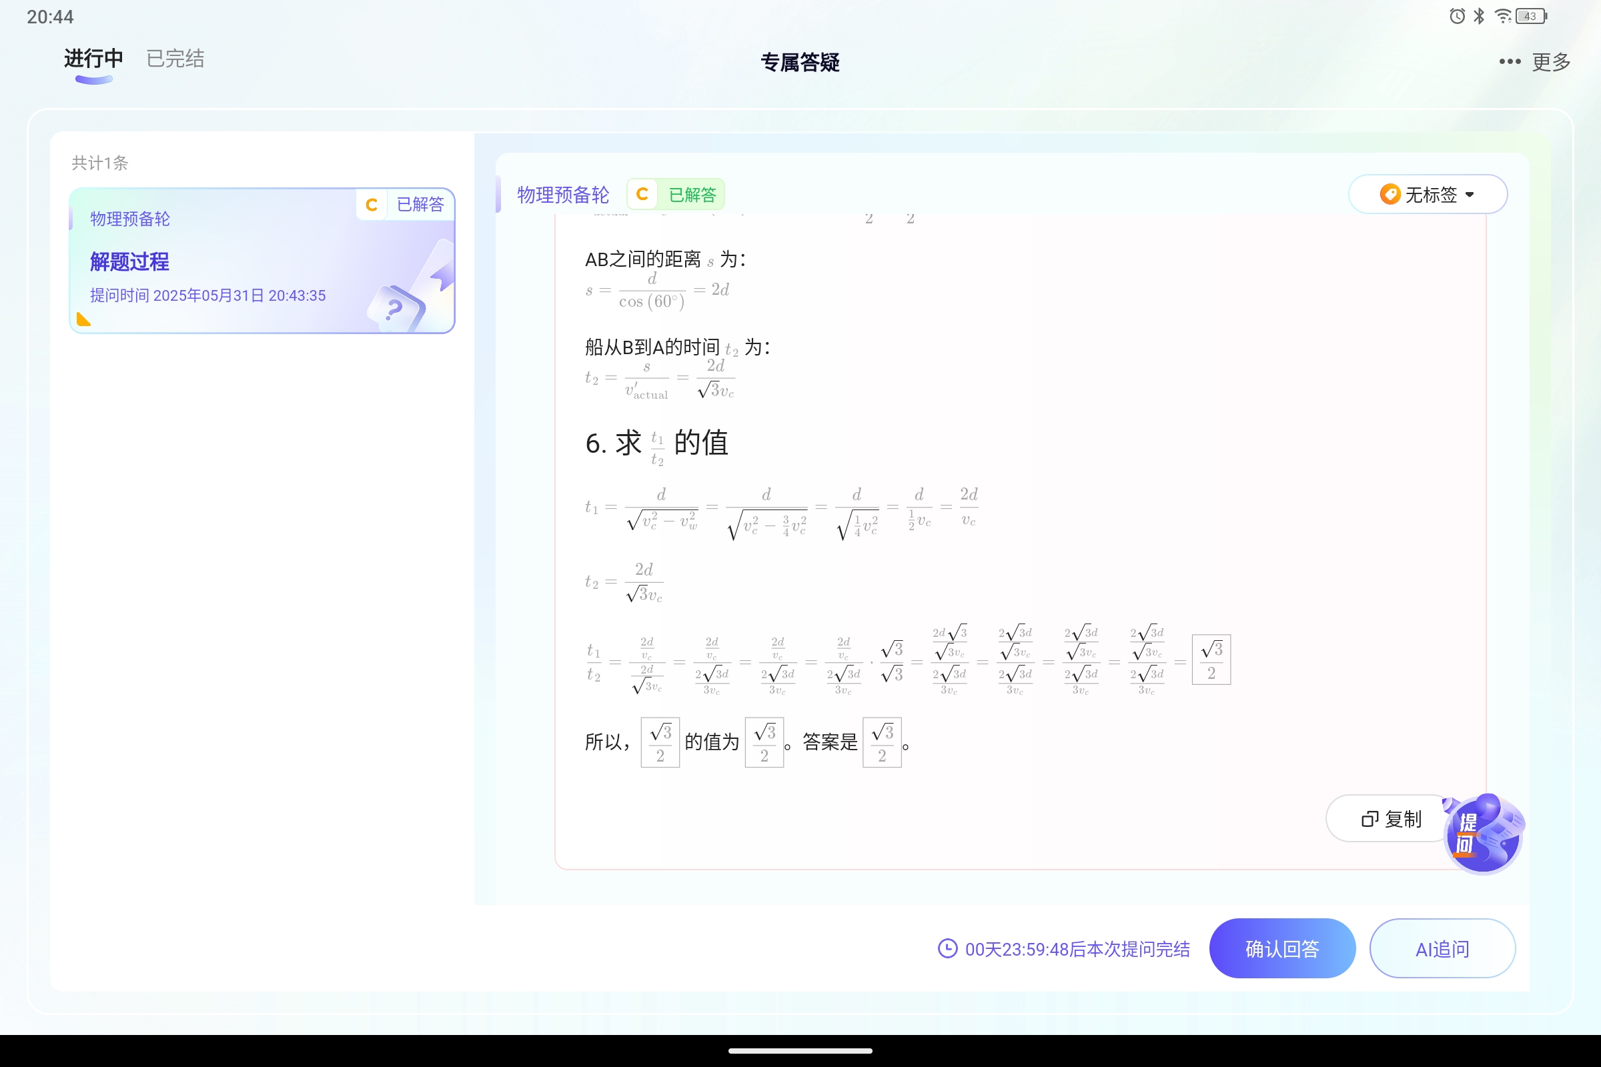
Task: Click the 00天23:59:48后本次提问完结 countdown text
Action: 1077,949
